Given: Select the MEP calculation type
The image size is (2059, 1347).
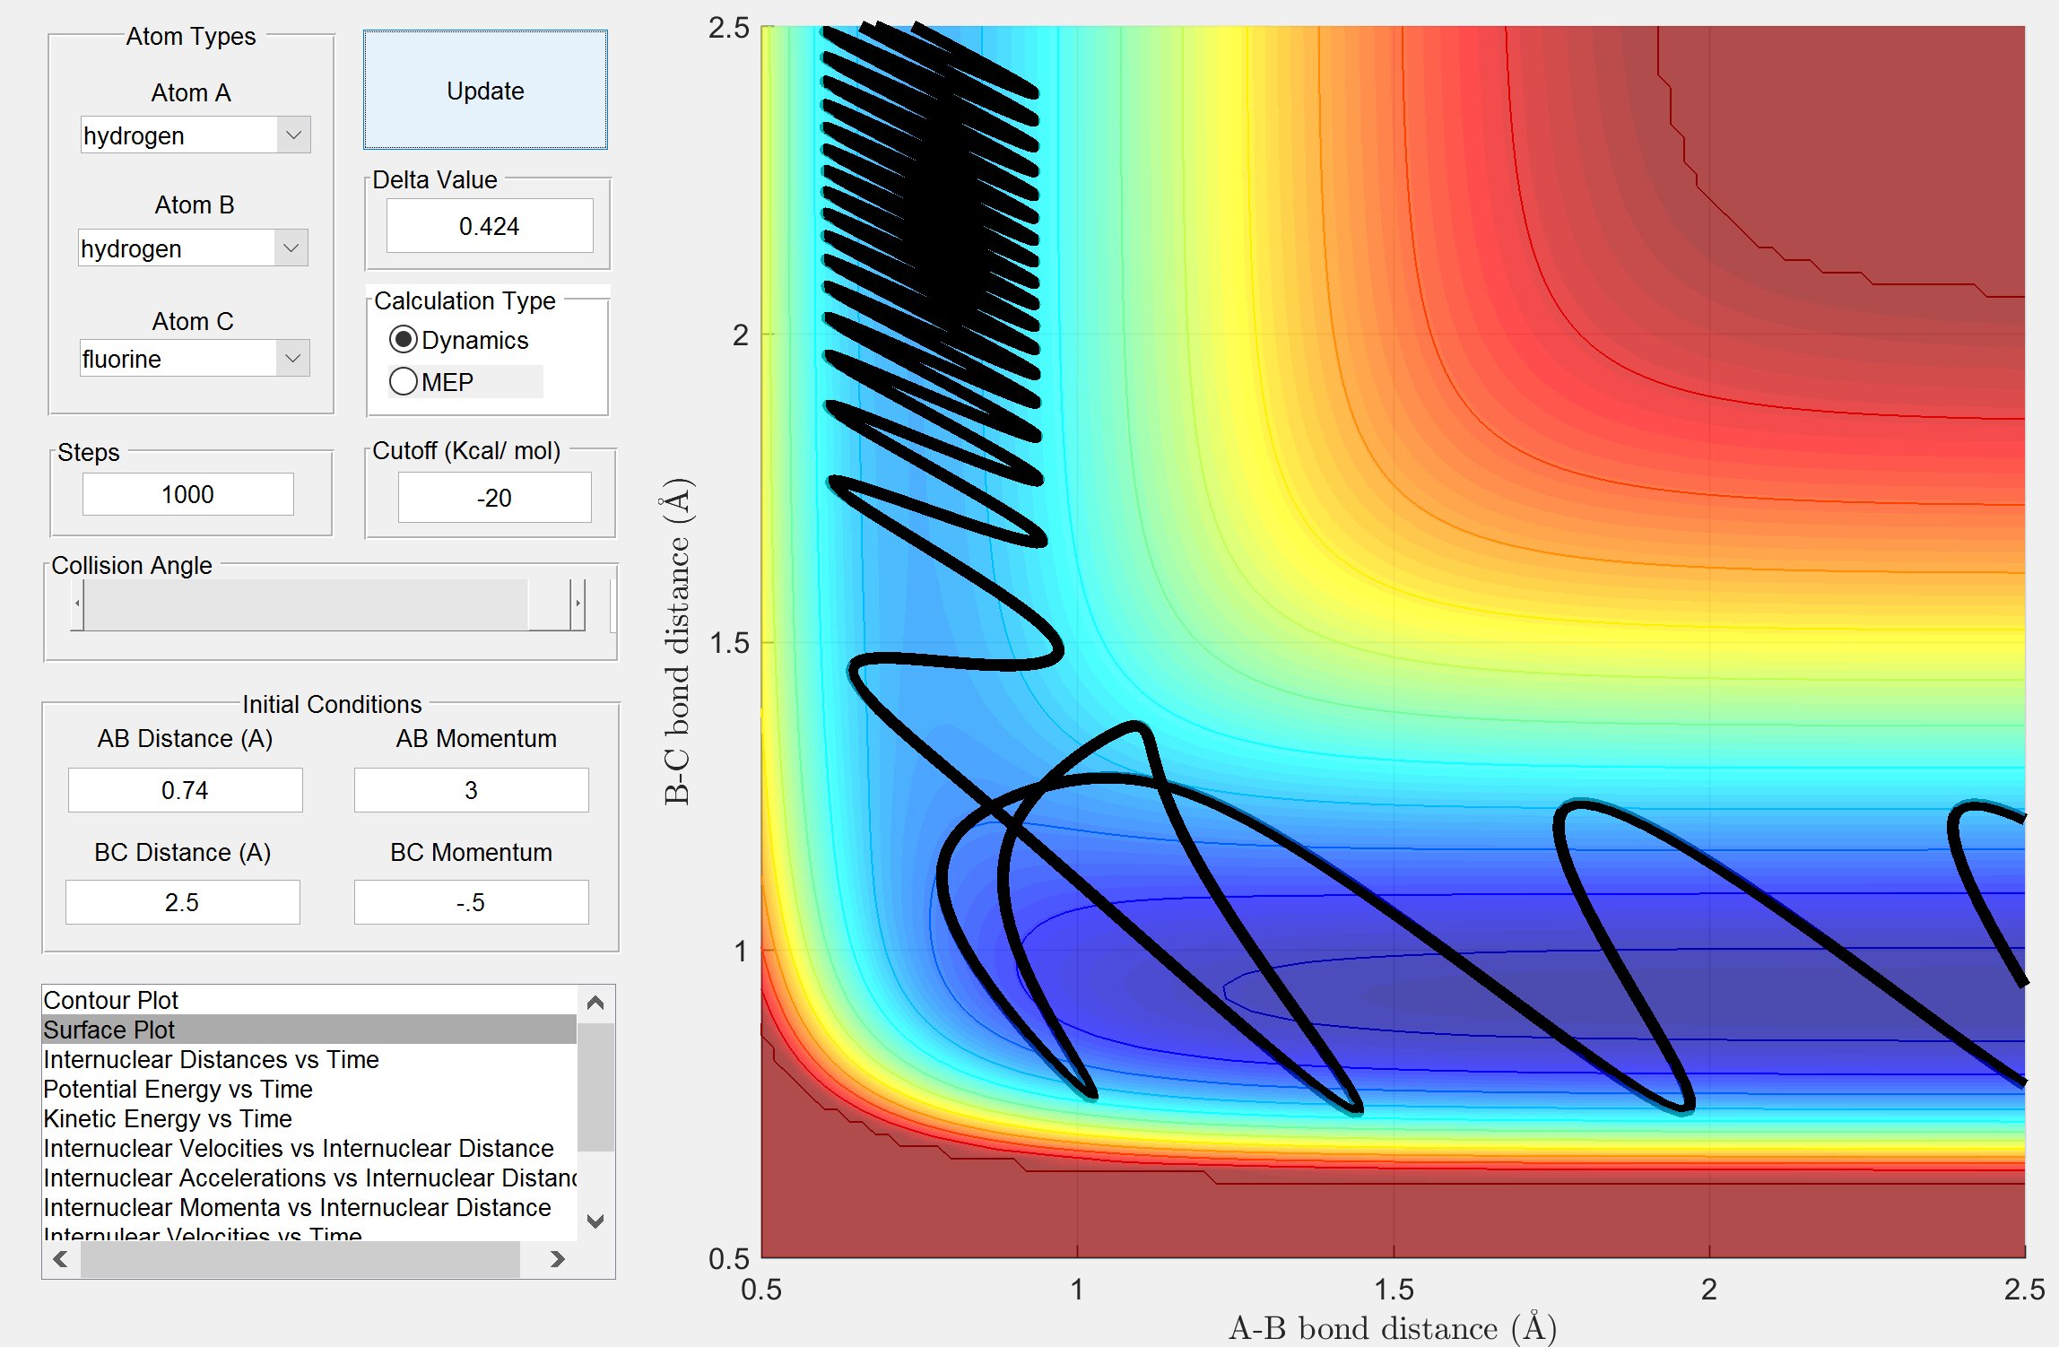Looking at the screenshot, I should point(404,382).
